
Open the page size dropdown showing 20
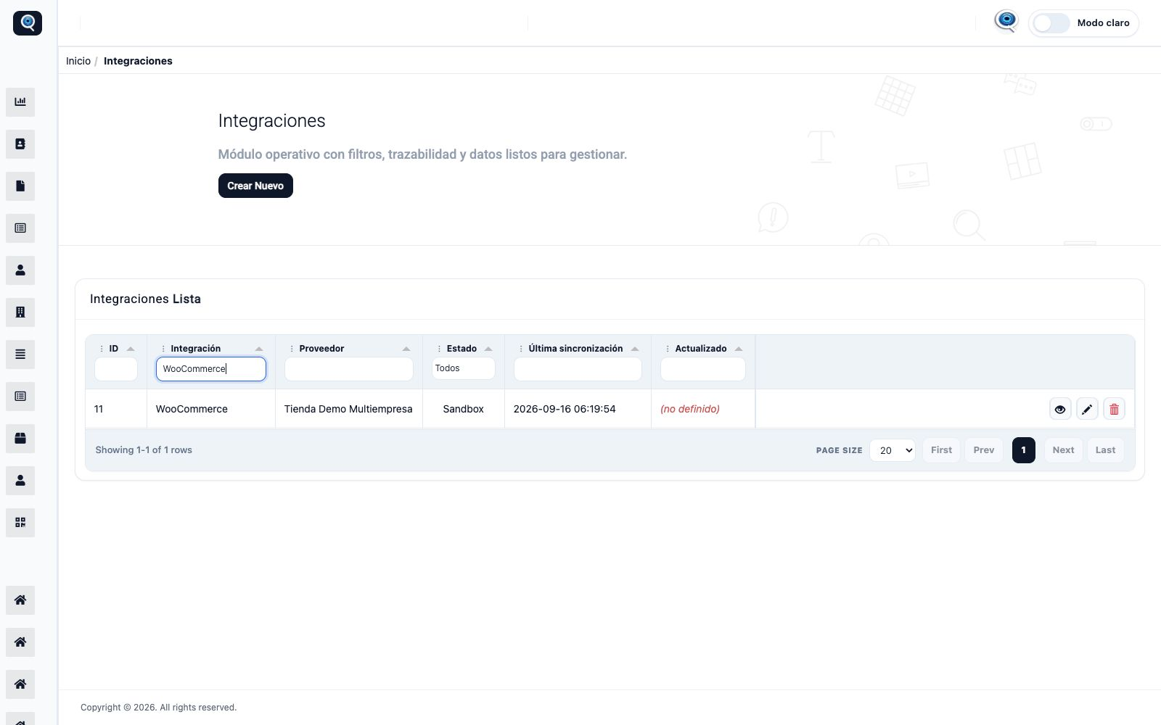click(x=893, y=450)
